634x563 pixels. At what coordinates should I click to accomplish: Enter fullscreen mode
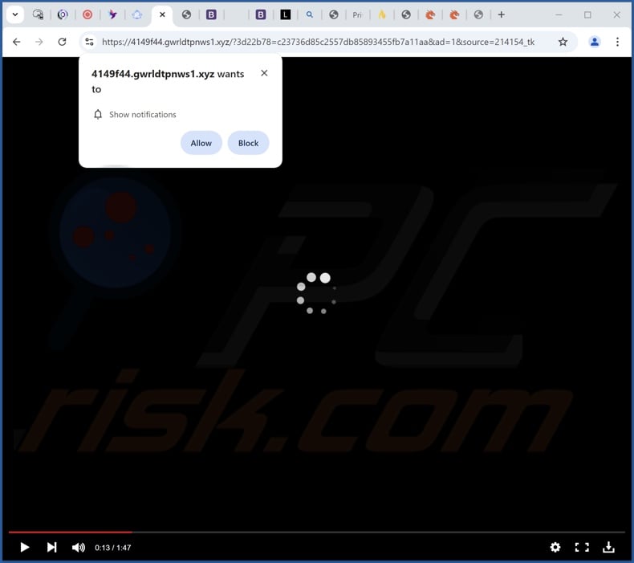(x=582, y=547)
